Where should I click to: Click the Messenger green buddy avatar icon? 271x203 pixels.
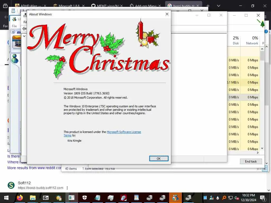[x=15, y=58]
